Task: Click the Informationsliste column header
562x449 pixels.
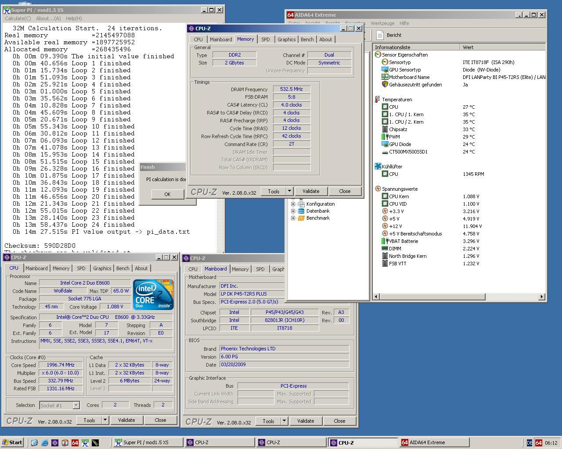Action: pyautogui.click(x=416, y=47)
